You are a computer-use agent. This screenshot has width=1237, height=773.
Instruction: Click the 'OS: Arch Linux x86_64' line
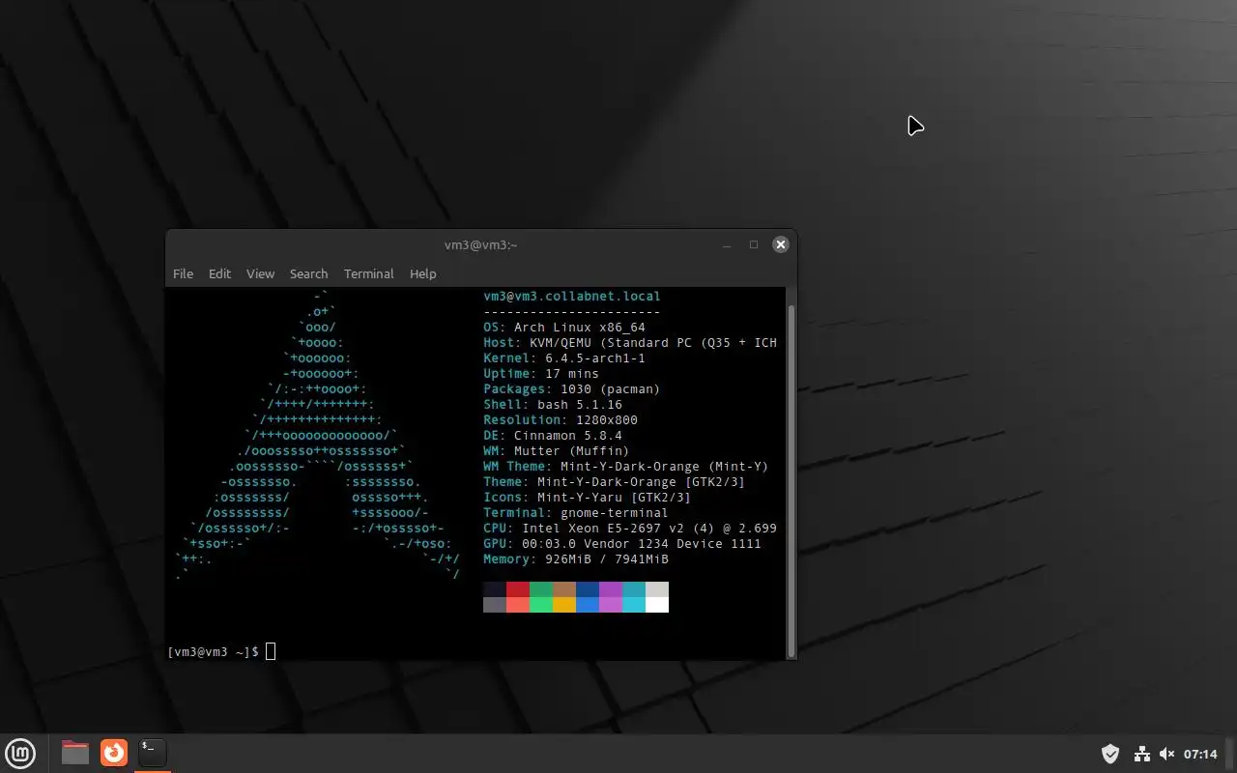point(564,328)
